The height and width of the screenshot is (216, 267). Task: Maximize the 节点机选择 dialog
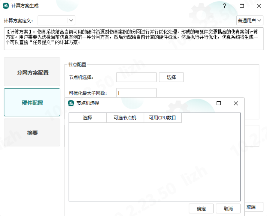219,103
